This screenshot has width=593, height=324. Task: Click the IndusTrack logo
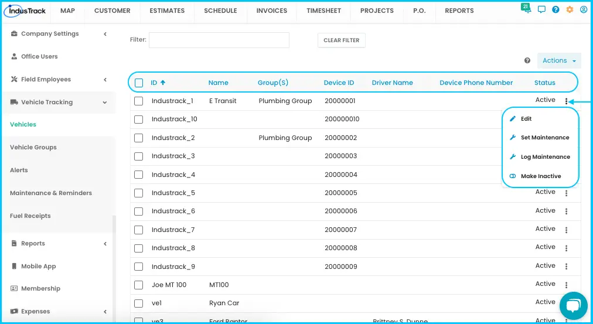click(x=25, y=11)
